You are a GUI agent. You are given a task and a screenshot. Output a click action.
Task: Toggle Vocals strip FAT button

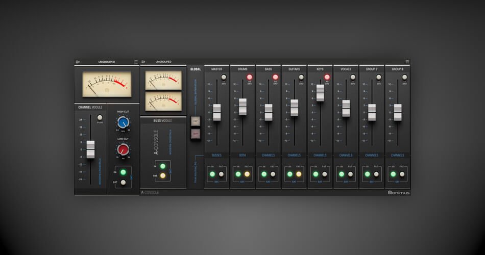tap(350, 174)
